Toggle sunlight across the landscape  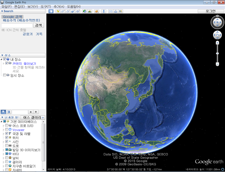coord(90,11)
